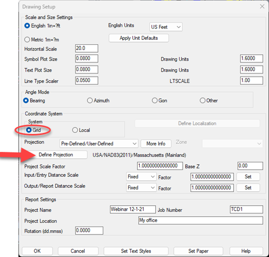Open English Units US Feet dropdown

coord(166,27)
